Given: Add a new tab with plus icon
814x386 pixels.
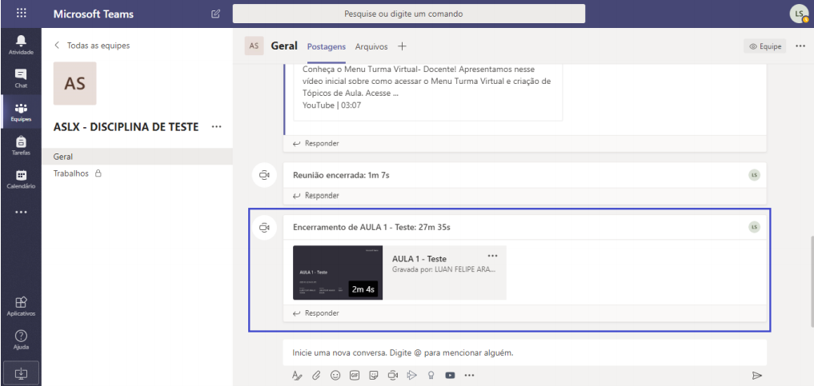Looking at the screenshot, I should pyautogui.click(x=402, y=46).
